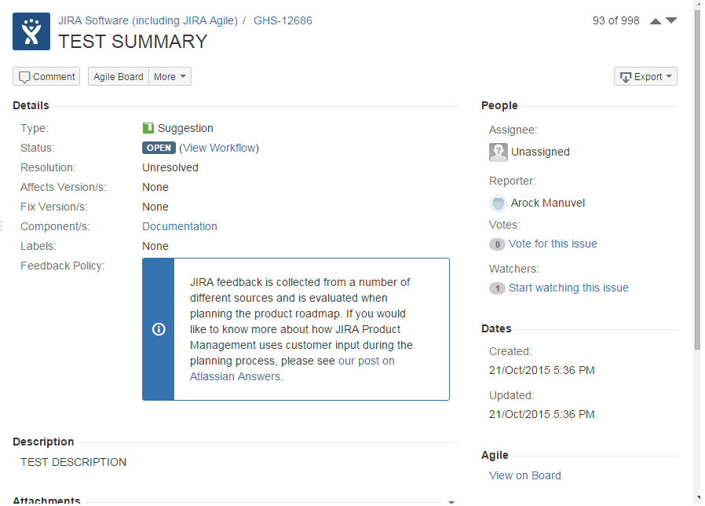Open the Agile Board
Screen dimensions: 705x506
pyautogui.click(x=118, y=76)
